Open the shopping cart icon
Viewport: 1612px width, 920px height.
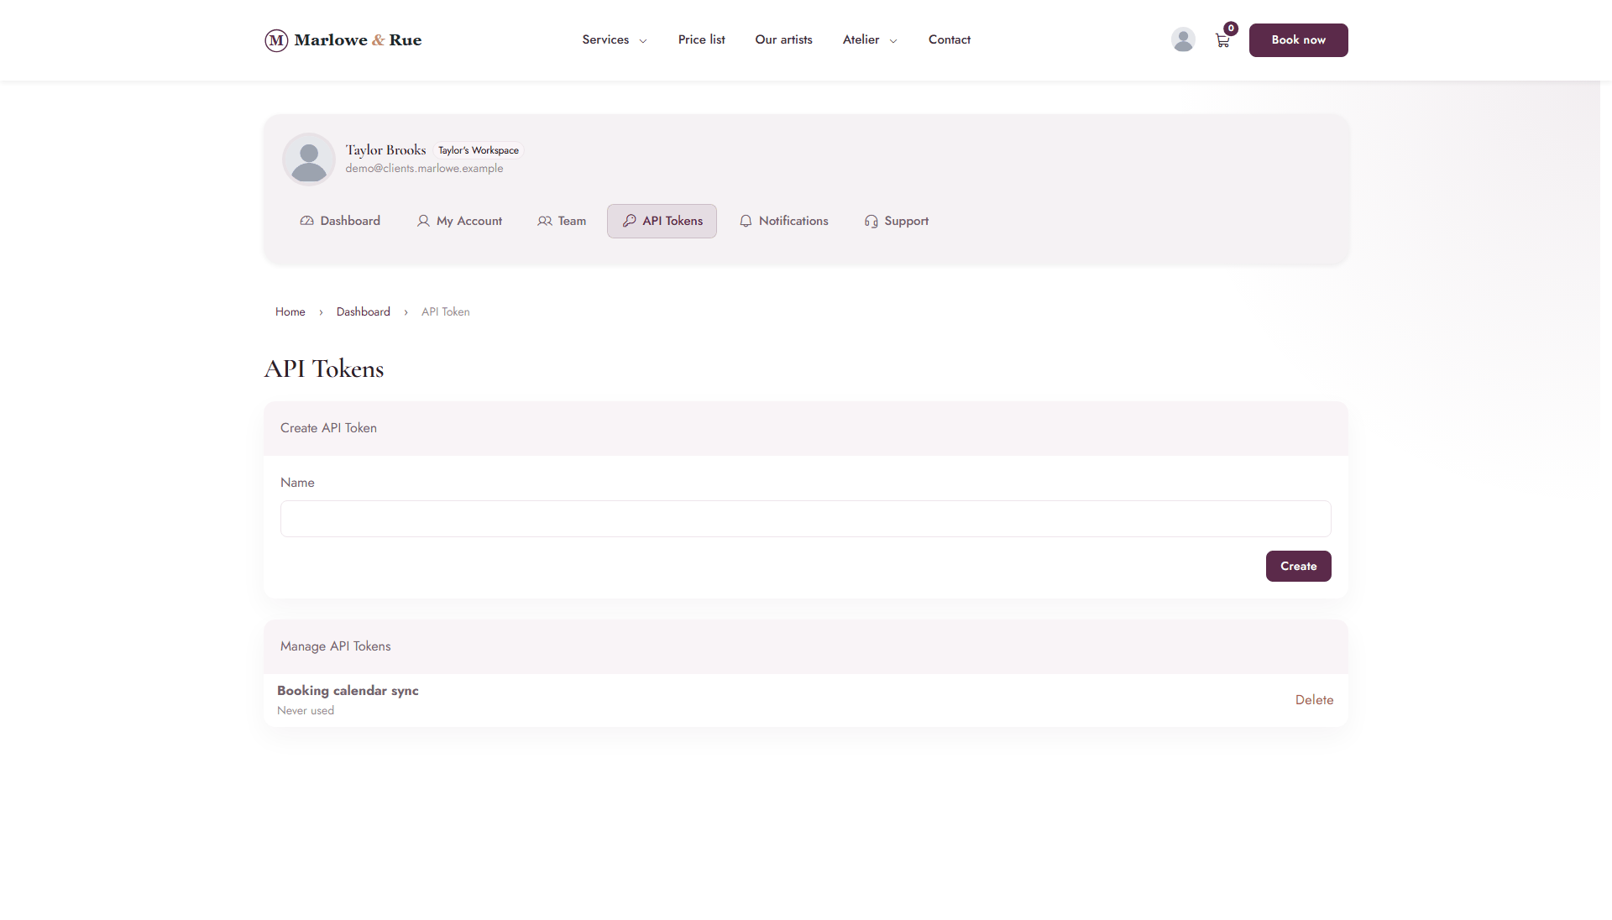(1222, 40)
